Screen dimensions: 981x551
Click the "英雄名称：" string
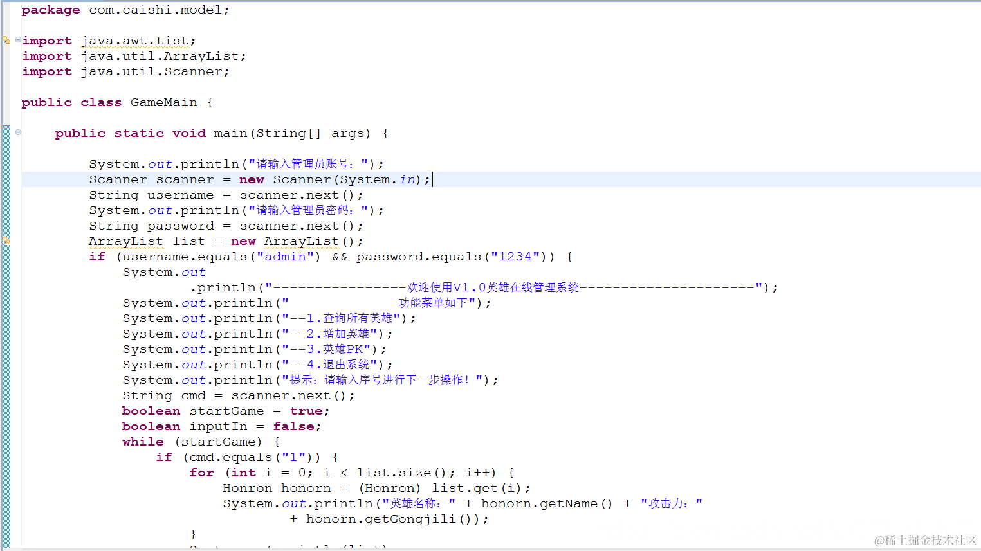coord(419,504)
